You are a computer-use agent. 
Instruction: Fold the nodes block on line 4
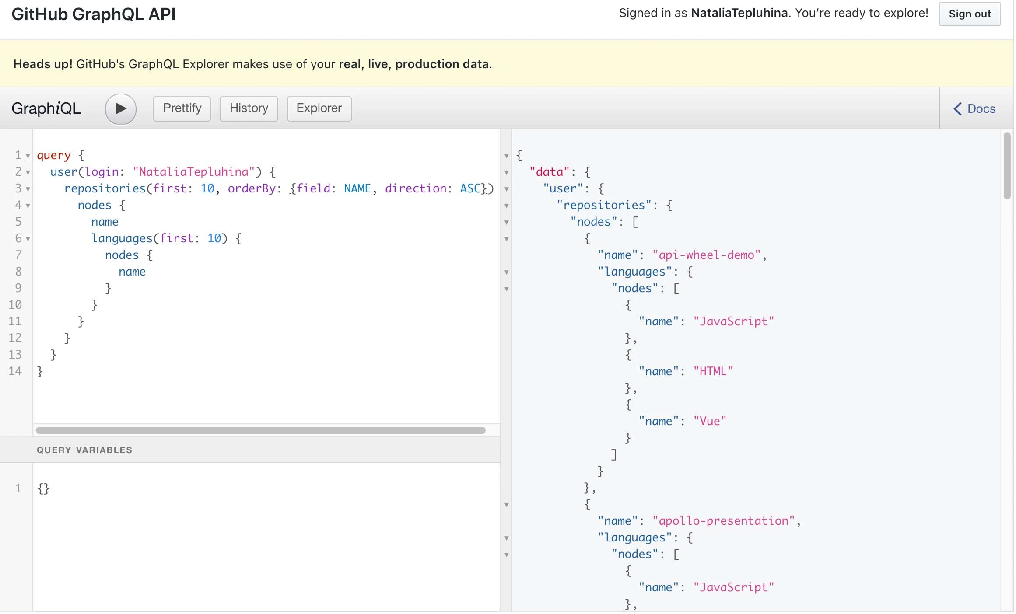pyautogui.click(x=28, y=206)
